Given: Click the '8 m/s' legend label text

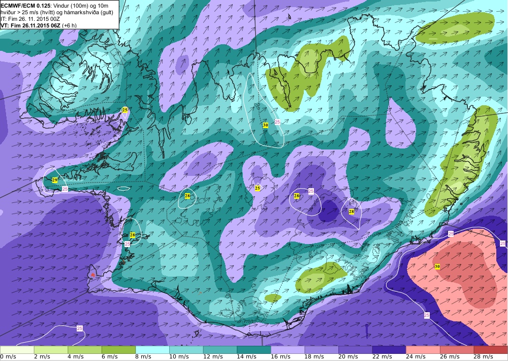Looking at the screenshot, I should click(143, 357).
